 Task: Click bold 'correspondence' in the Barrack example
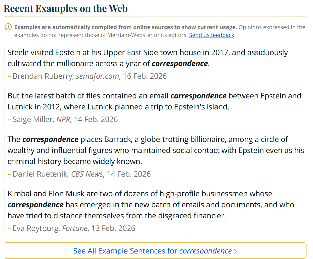coord(51,139)
